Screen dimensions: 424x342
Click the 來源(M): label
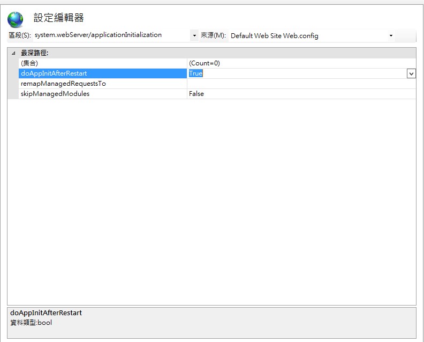[213, 35]
